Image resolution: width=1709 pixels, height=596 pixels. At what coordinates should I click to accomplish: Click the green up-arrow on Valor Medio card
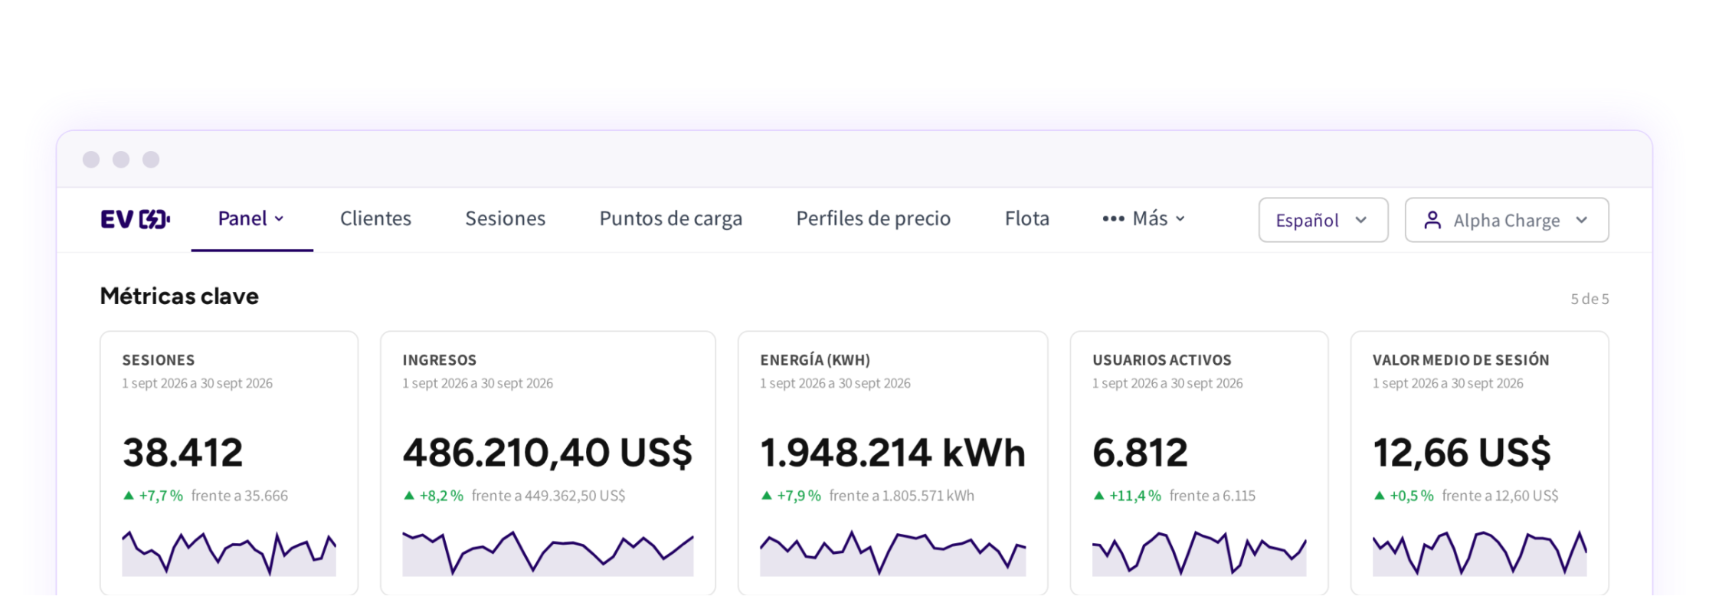pyautogui.click(x=1379, y=496)
